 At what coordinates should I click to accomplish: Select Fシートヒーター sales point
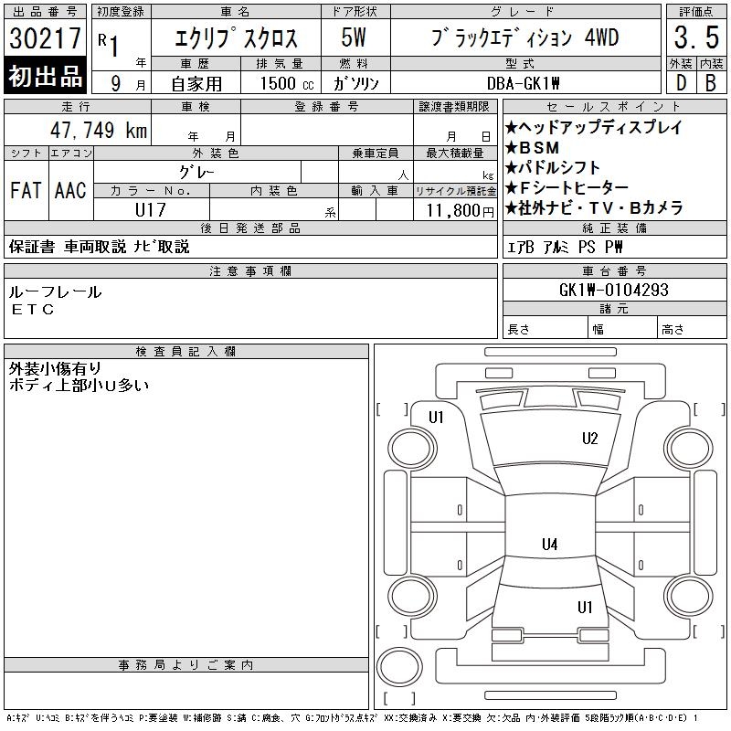[x=567, y=188]
